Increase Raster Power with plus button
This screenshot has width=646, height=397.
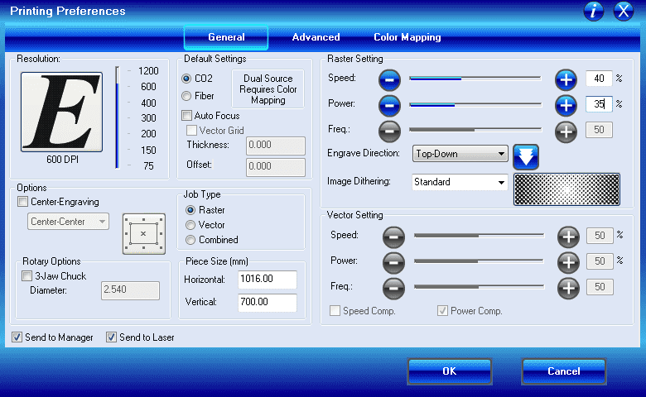click(566, 106)
